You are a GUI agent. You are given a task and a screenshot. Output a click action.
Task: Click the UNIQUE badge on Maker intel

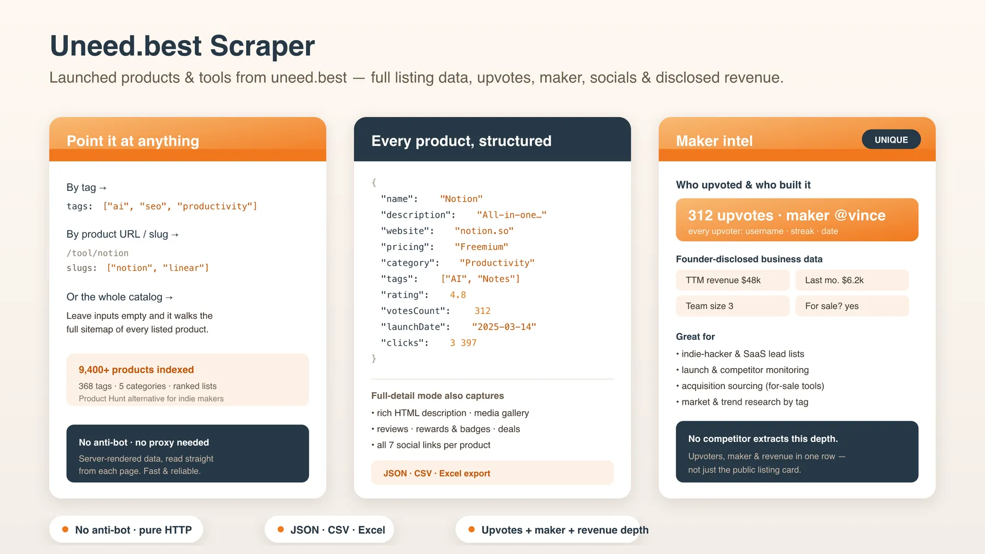point(891,140)
